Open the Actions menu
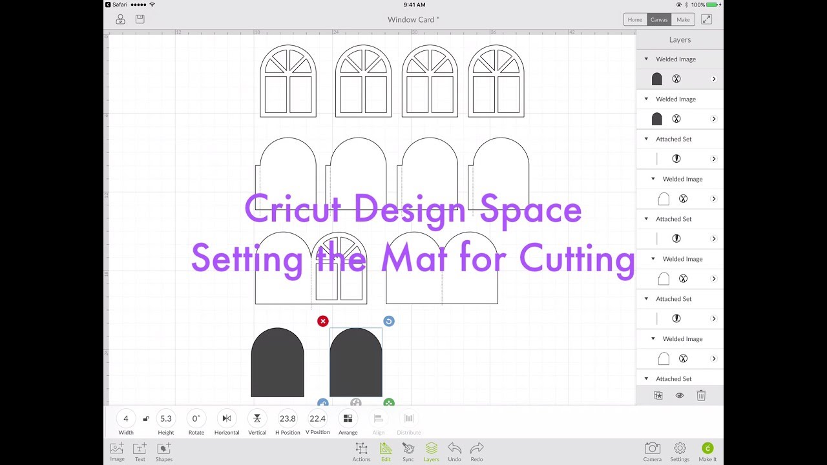827x465 pixels. [361, 451]
